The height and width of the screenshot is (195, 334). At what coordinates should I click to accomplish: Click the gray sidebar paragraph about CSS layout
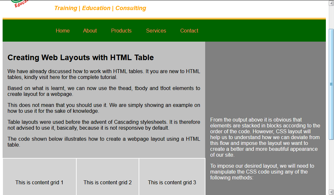[x=264, y=137]
